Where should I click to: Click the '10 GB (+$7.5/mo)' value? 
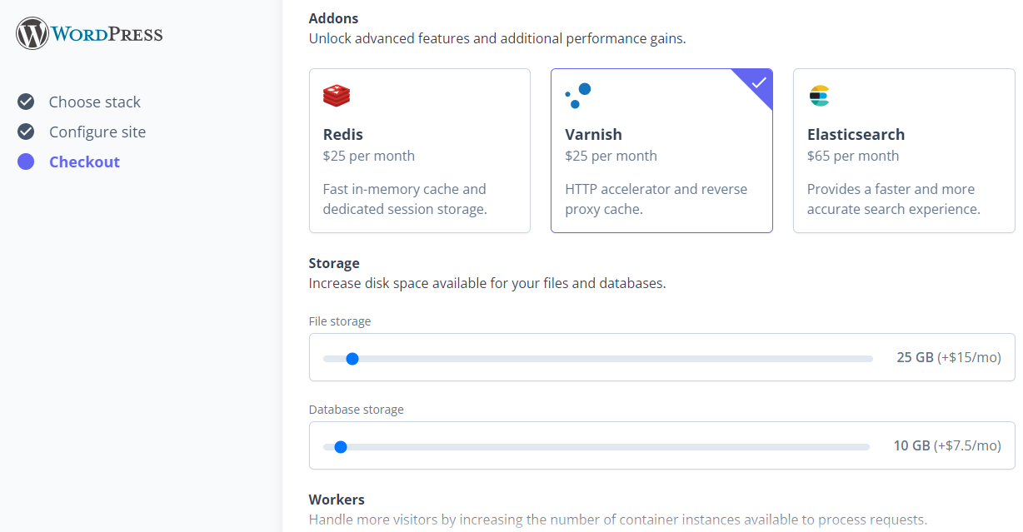(x=947, y=445)
